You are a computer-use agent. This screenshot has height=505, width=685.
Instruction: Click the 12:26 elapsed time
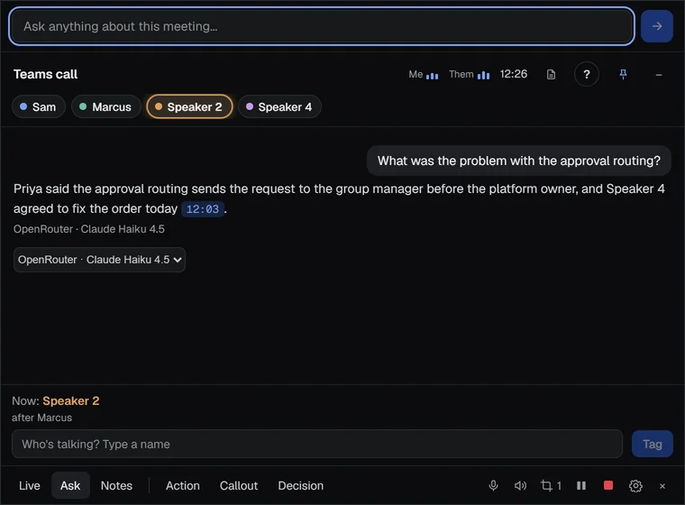coord(514,74)
